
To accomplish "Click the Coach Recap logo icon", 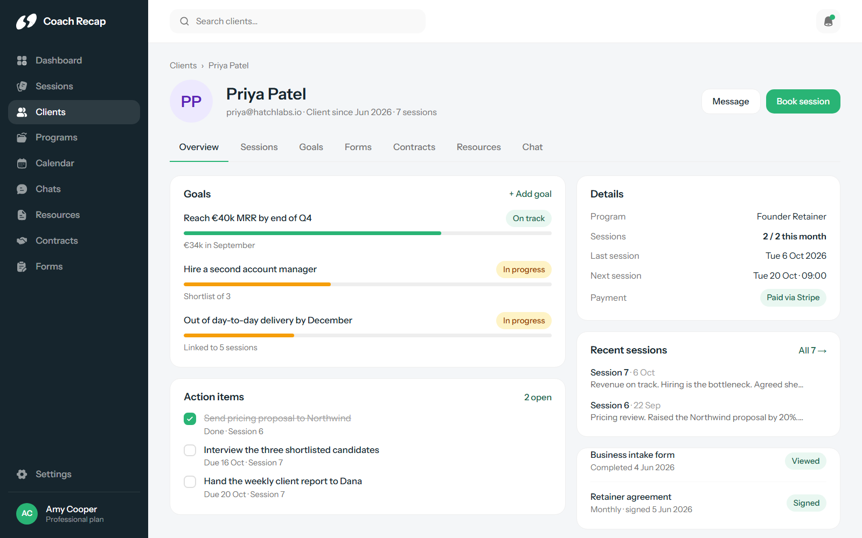I will coord(26,22).
